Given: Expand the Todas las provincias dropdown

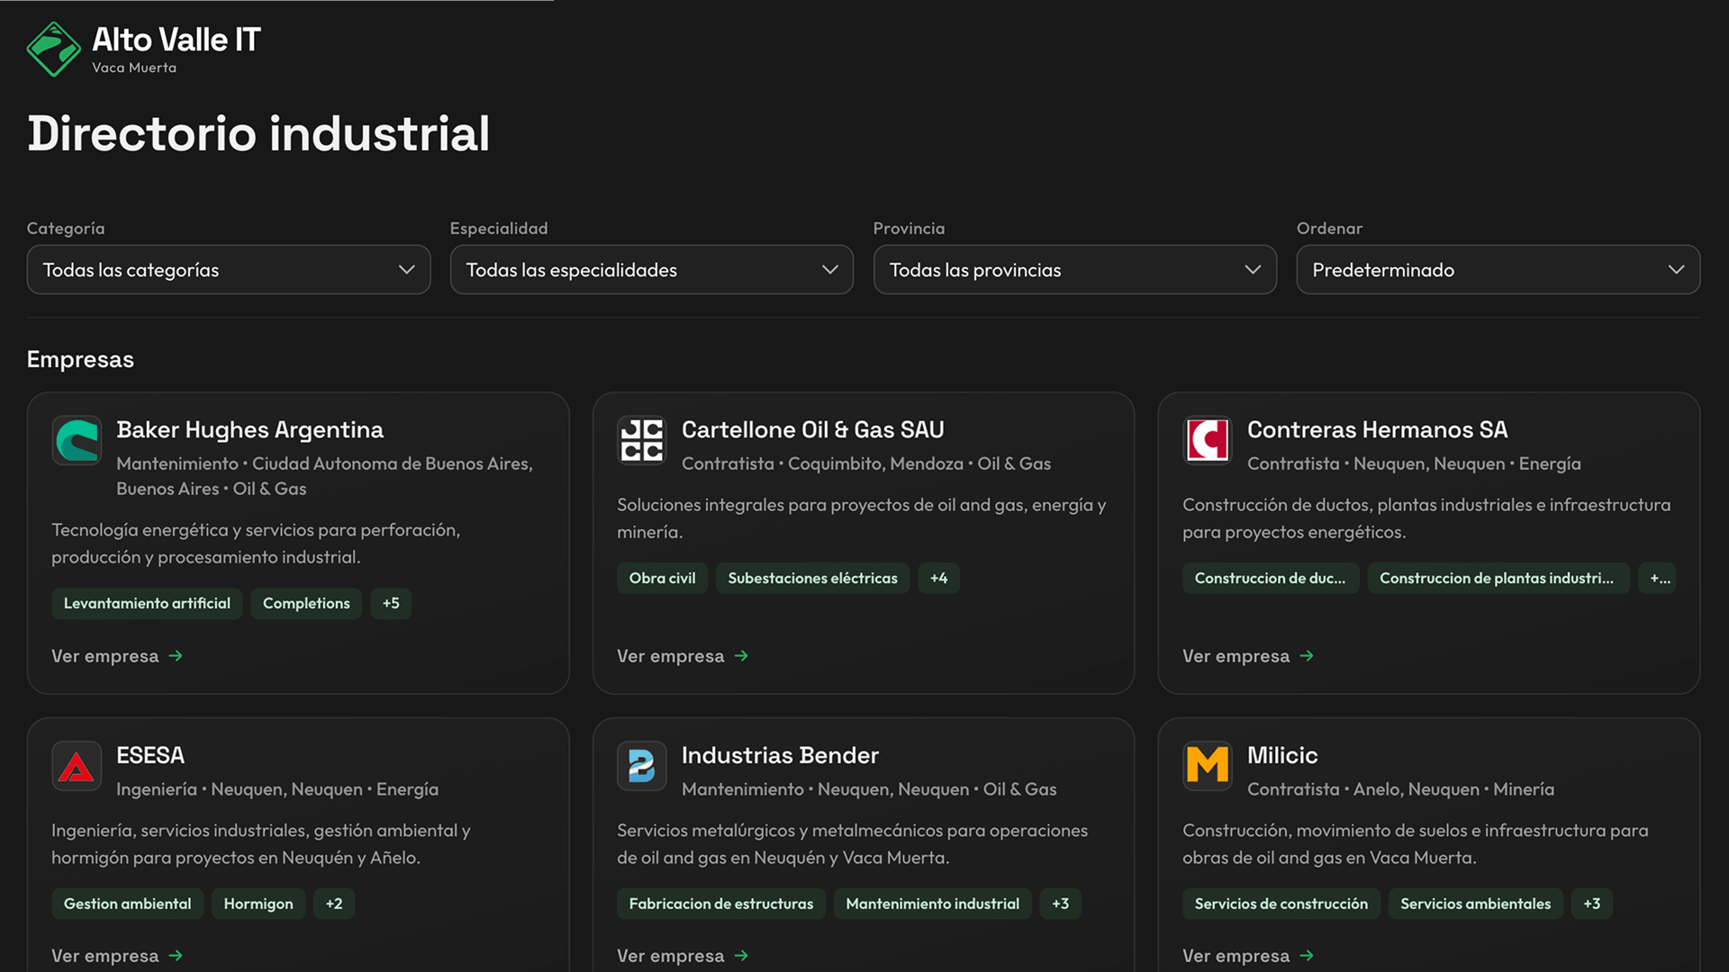Looking at the screenshot, I should click(x=1075, y=270).
